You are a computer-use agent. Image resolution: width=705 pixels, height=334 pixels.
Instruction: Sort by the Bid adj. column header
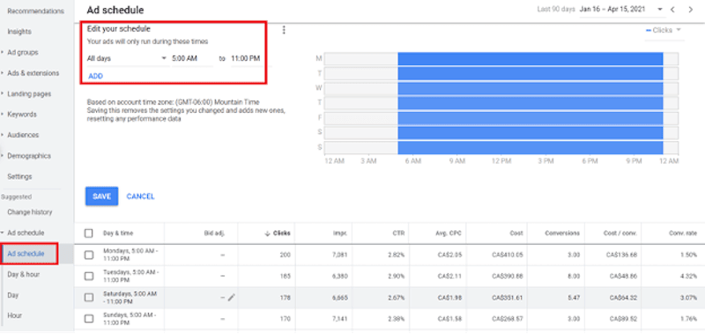(214, 234)
